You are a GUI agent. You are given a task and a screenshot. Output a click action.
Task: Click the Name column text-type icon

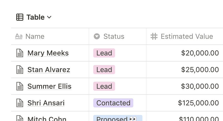[x=19, y=36]
